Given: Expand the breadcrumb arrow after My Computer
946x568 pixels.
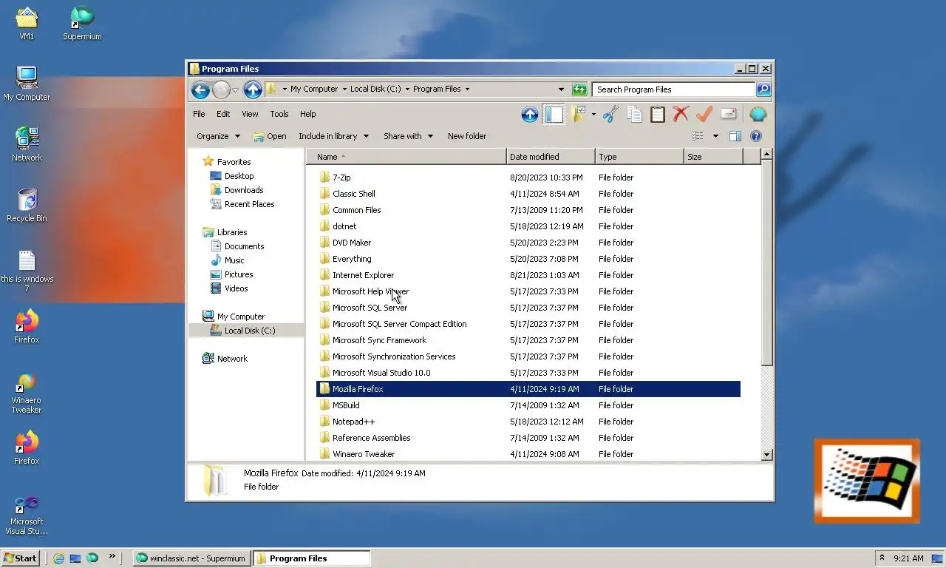Looking at the screenshot, I should point(344,89).
